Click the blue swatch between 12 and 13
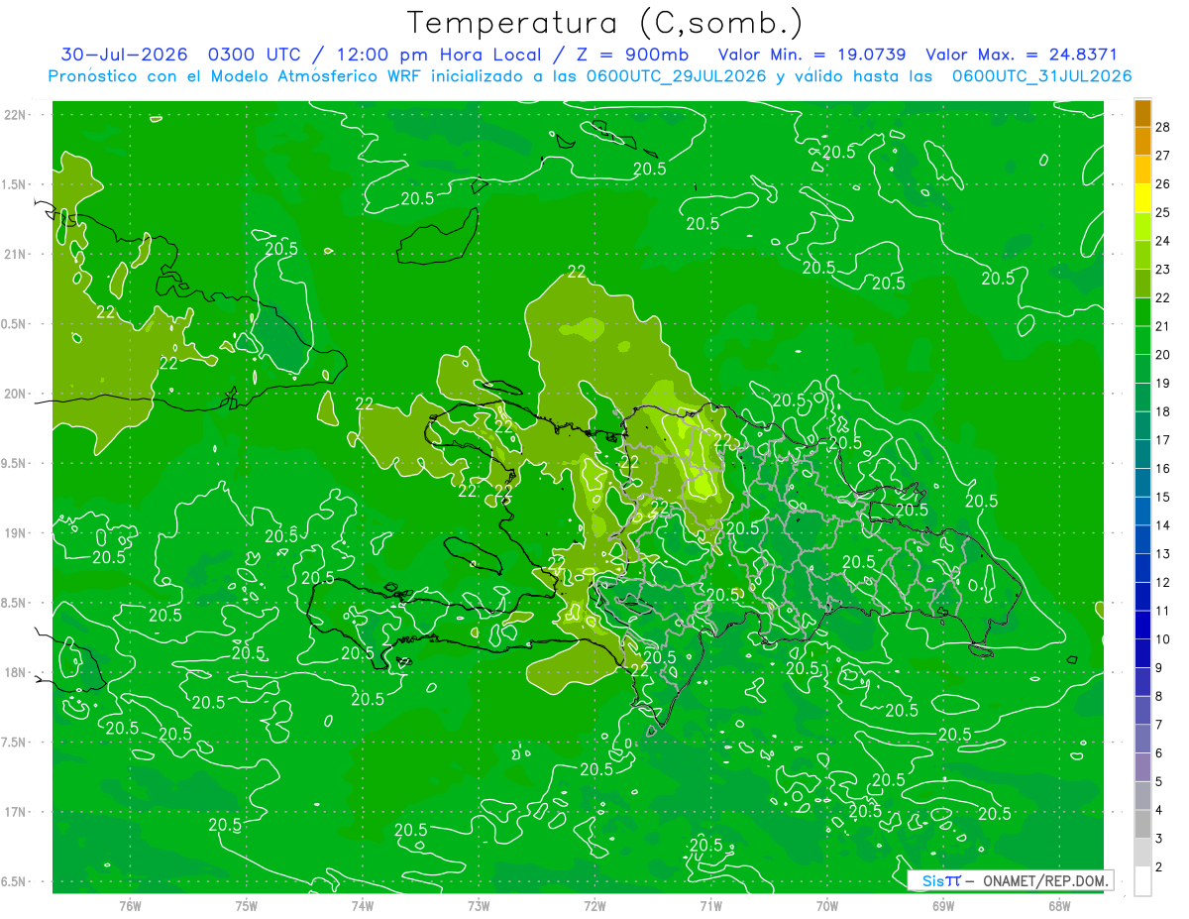 1142,568
